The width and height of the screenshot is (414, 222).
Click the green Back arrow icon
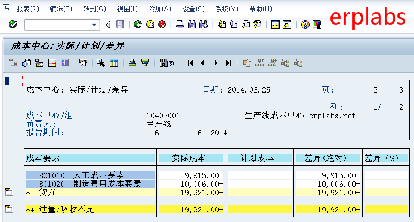[x=138, y=25]
